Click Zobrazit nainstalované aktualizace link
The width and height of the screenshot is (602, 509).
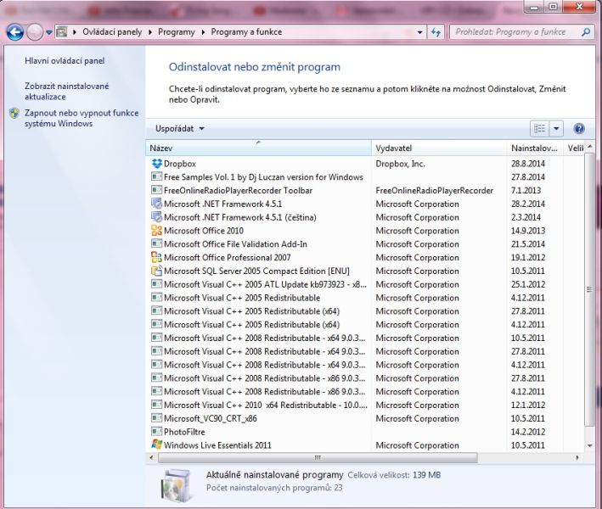[67, 92]
